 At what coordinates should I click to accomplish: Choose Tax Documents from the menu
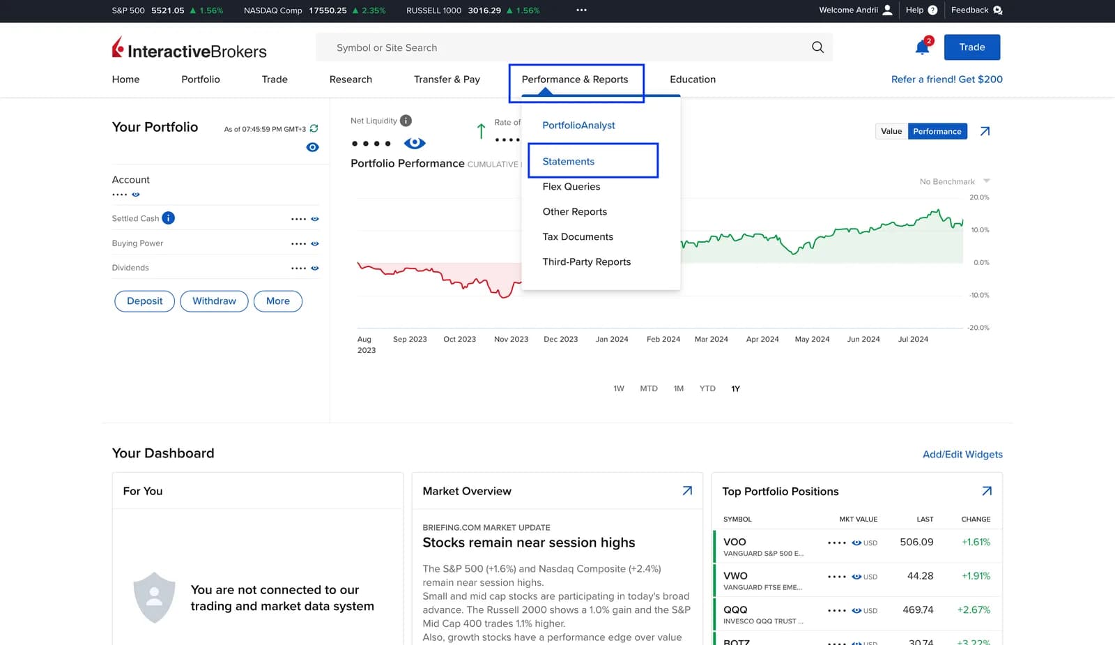click(x=578, y=236)
